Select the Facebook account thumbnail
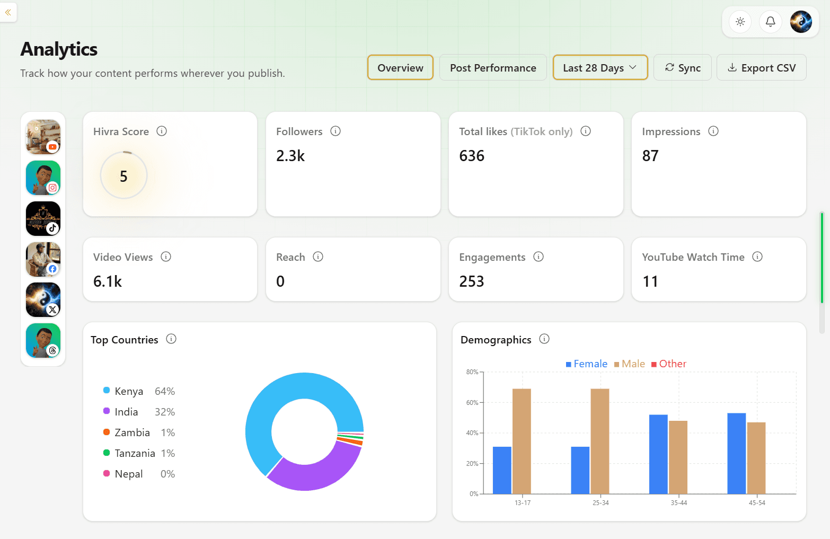Viewport: 830px width, 539px height. click(43, 260)
